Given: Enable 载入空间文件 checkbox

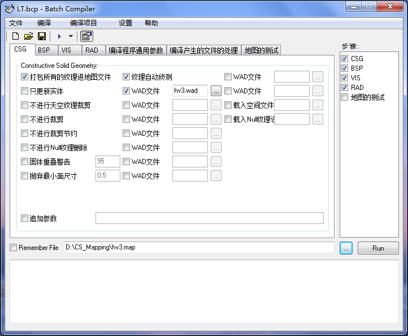Looking at the screenshot, I should click(228, 105).
